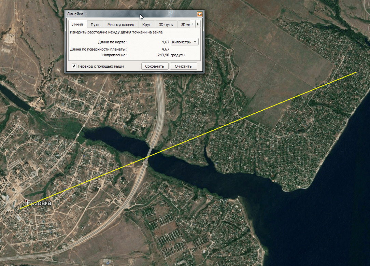Click the Сохранить button
Viewport: 370px width, 266px height.
tap(155, 66)
